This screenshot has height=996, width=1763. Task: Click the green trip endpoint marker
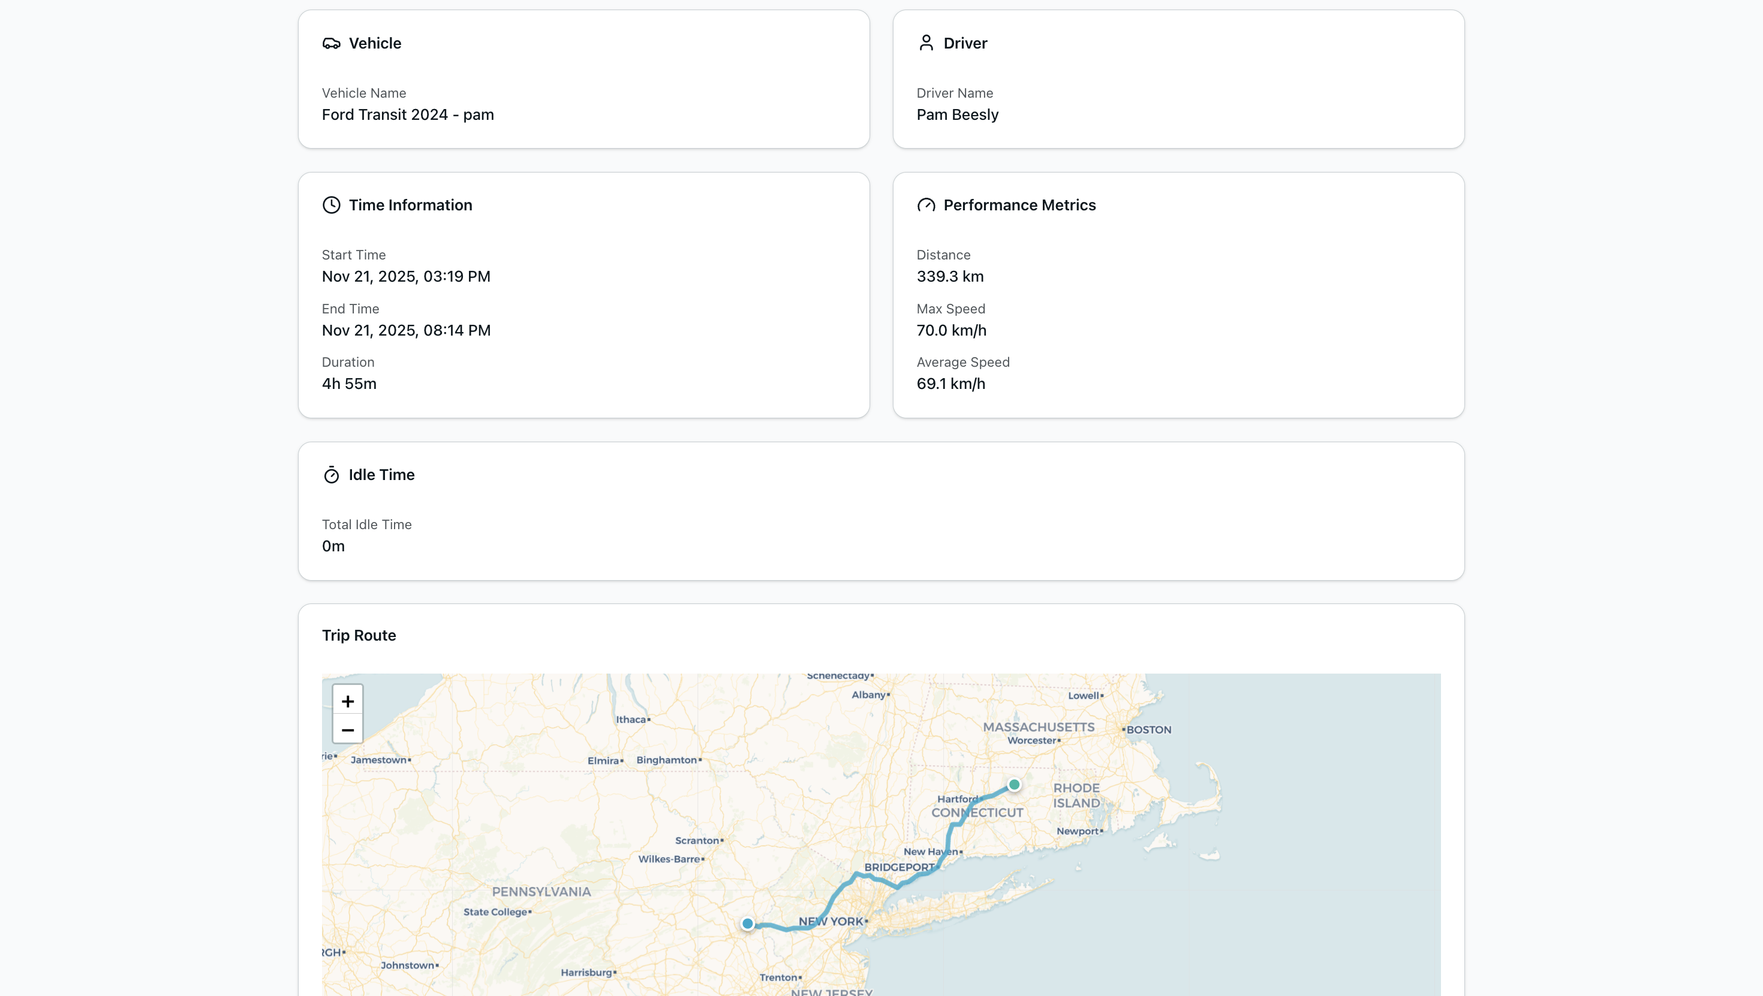(x=1014, y=784)
